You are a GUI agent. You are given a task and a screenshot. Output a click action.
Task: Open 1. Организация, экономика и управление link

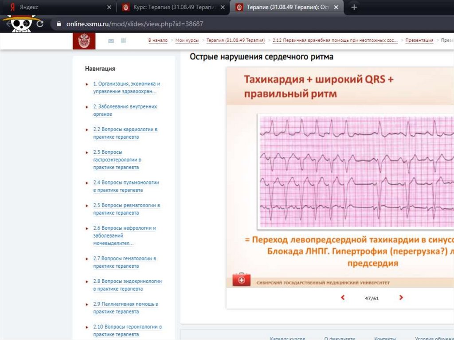[x=126, y=87]
